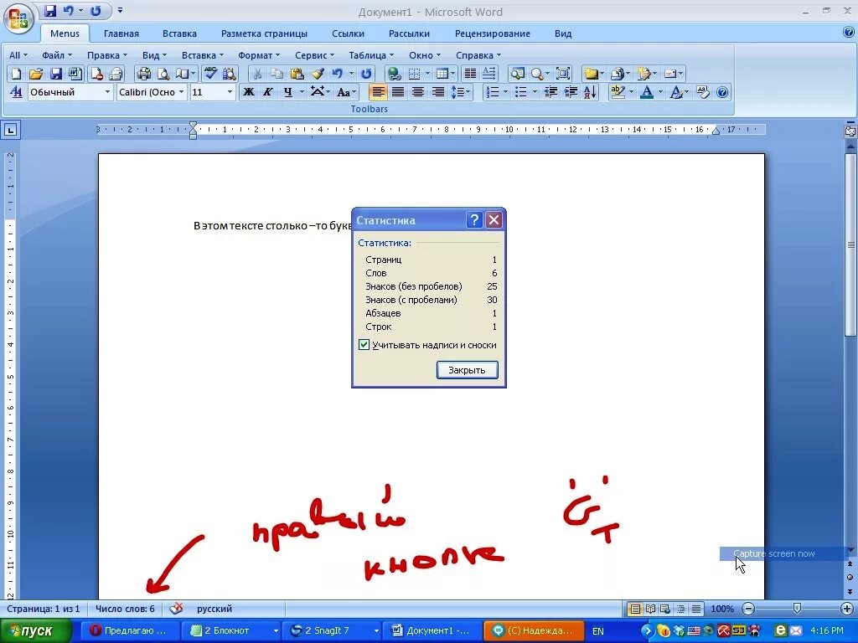
Task: Toggle Center alignment button
Action: pyautogui.click(x=417, y=92)
